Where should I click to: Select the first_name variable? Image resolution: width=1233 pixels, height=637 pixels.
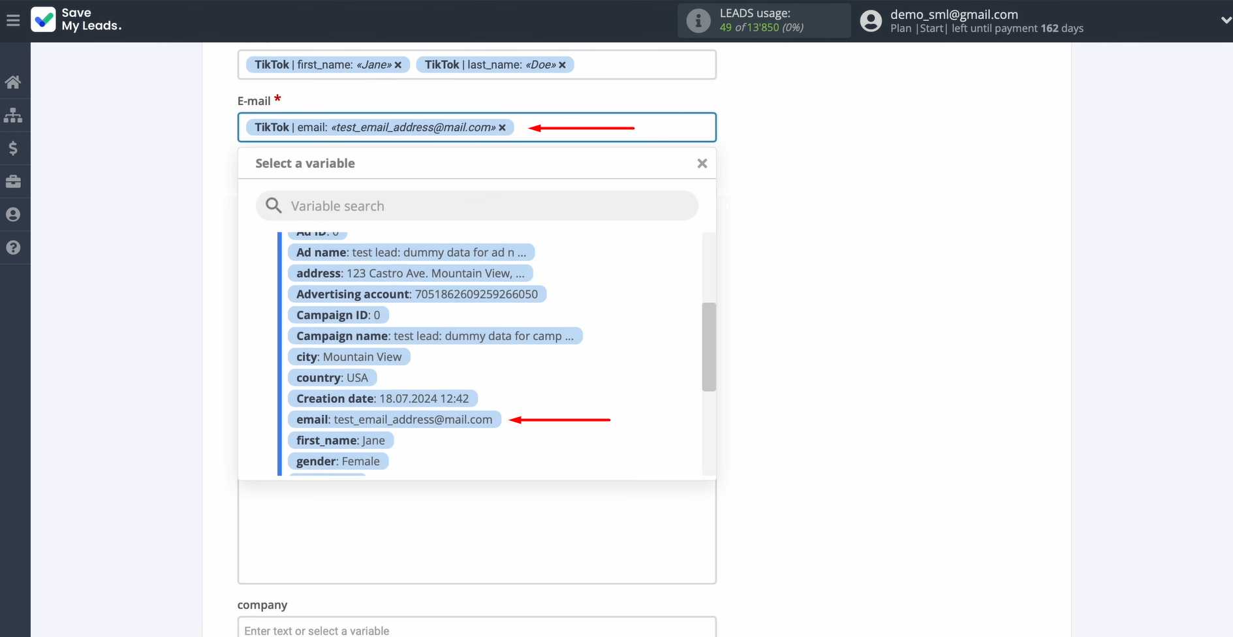(340, 441)
